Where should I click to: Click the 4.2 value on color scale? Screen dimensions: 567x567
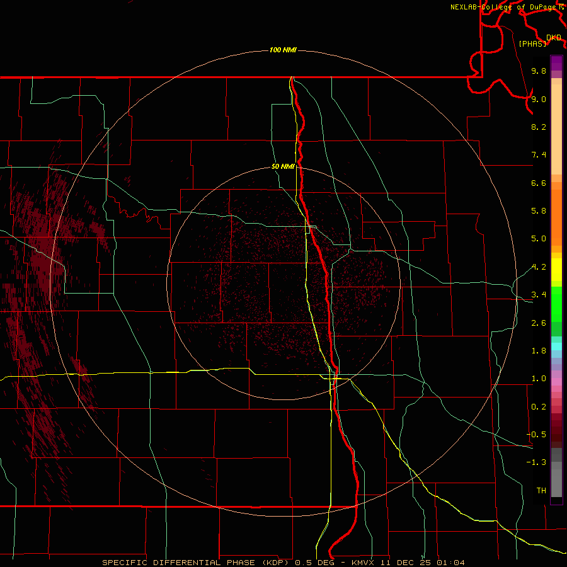[x=539, y=267]
